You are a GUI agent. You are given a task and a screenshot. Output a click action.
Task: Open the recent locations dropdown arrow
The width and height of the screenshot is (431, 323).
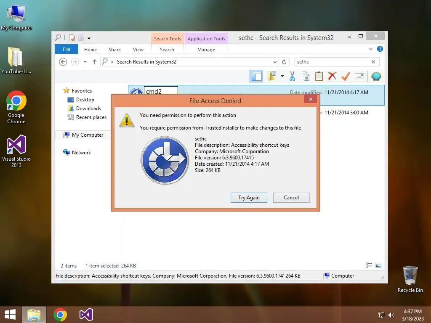(x=85, y=62)
